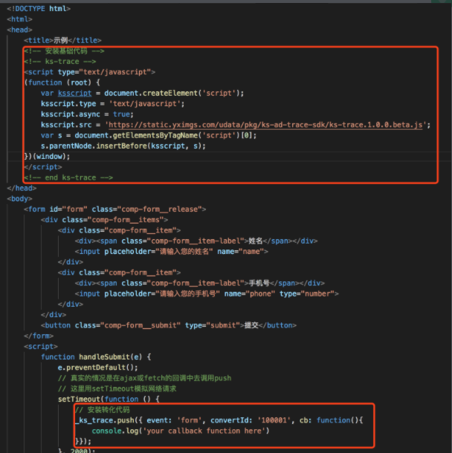Click the 姓名 label span line
The width and height of the screenshot is (452, 453).
pos(196,241)
